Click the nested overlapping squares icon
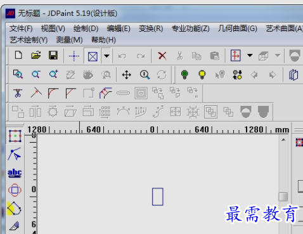 [210, 112]
